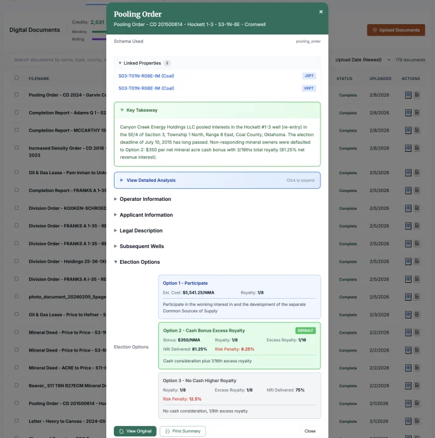Image resolution: width=435 pixels, height=438 pixels.
Task: View icon for Letter - Henry to Canvas row
Action: [x=408, y=421]
